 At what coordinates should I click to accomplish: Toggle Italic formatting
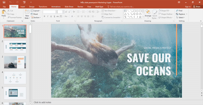click(48, 16)
